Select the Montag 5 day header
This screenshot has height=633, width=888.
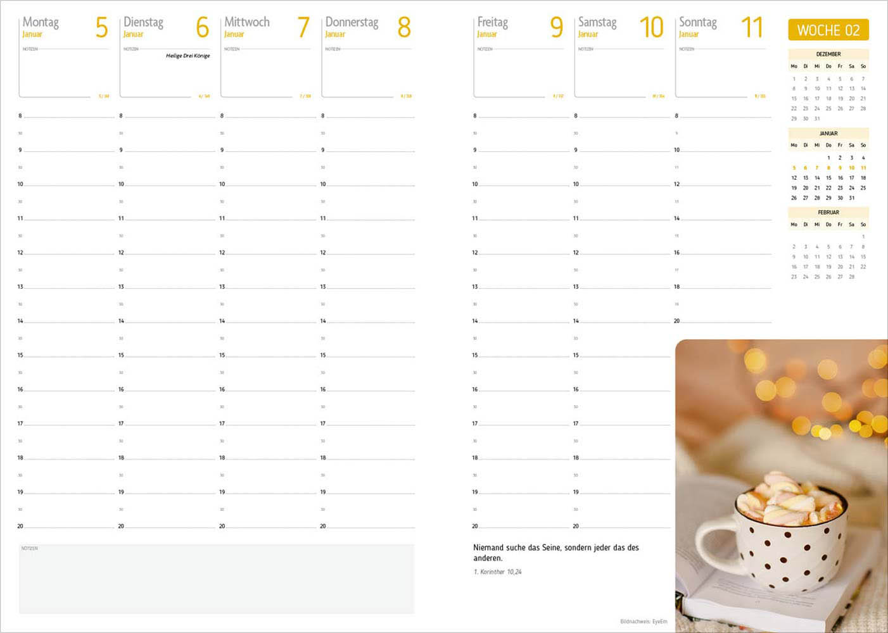click(x=65, y=27)
